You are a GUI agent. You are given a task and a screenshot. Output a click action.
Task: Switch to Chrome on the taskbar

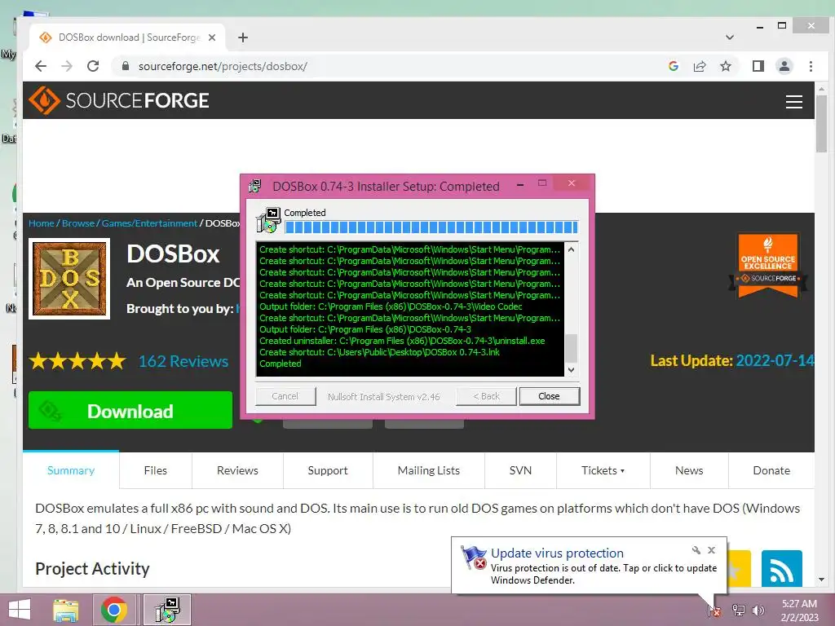point(114,610)
